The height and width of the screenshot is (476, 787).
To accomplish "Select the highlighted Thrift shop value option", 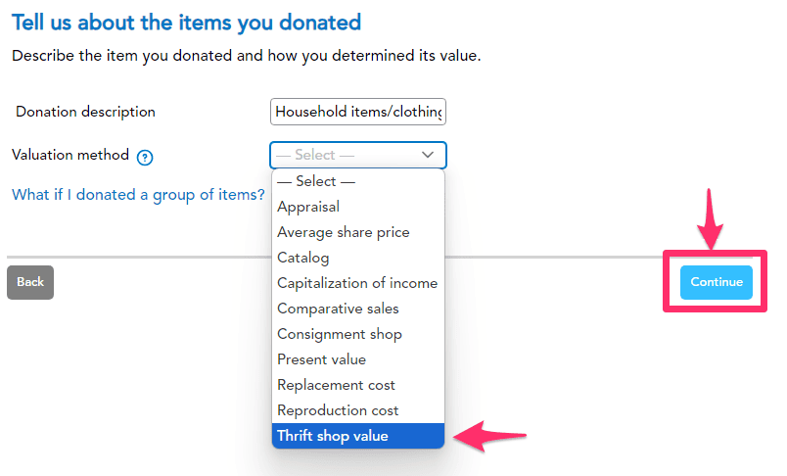I will pos(333,436).
